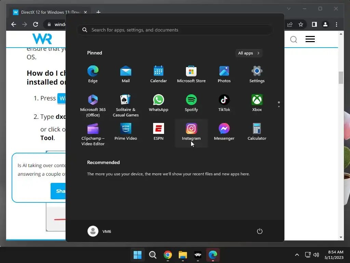Open Microsoft Edge from the taskbar

(x=213, y=255)
